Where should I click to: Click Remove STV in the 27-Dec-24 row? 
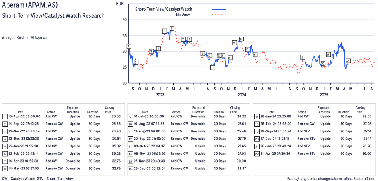pos(306,139)
